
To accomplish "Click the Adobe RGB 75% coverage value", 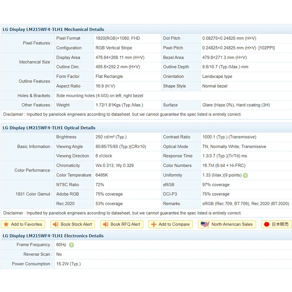I will point(109,194).
